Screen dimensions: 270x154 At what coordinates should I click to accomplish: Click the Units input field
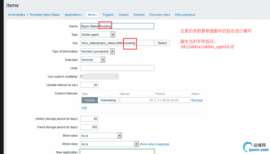click(x=117, y=68)
